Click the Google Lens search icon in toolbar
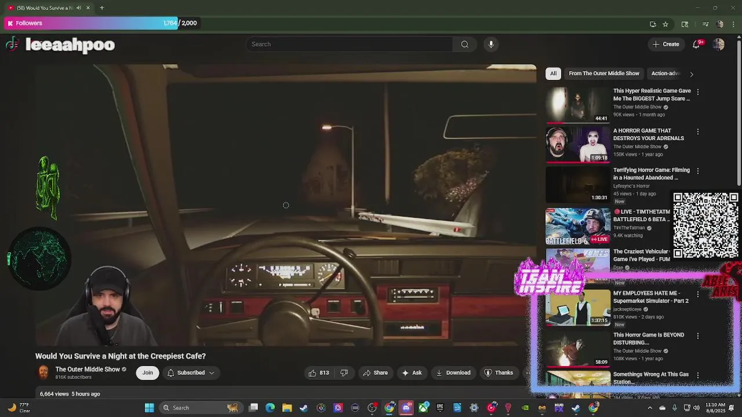Screen dimensions: 742x417 [x=685, y=24]
